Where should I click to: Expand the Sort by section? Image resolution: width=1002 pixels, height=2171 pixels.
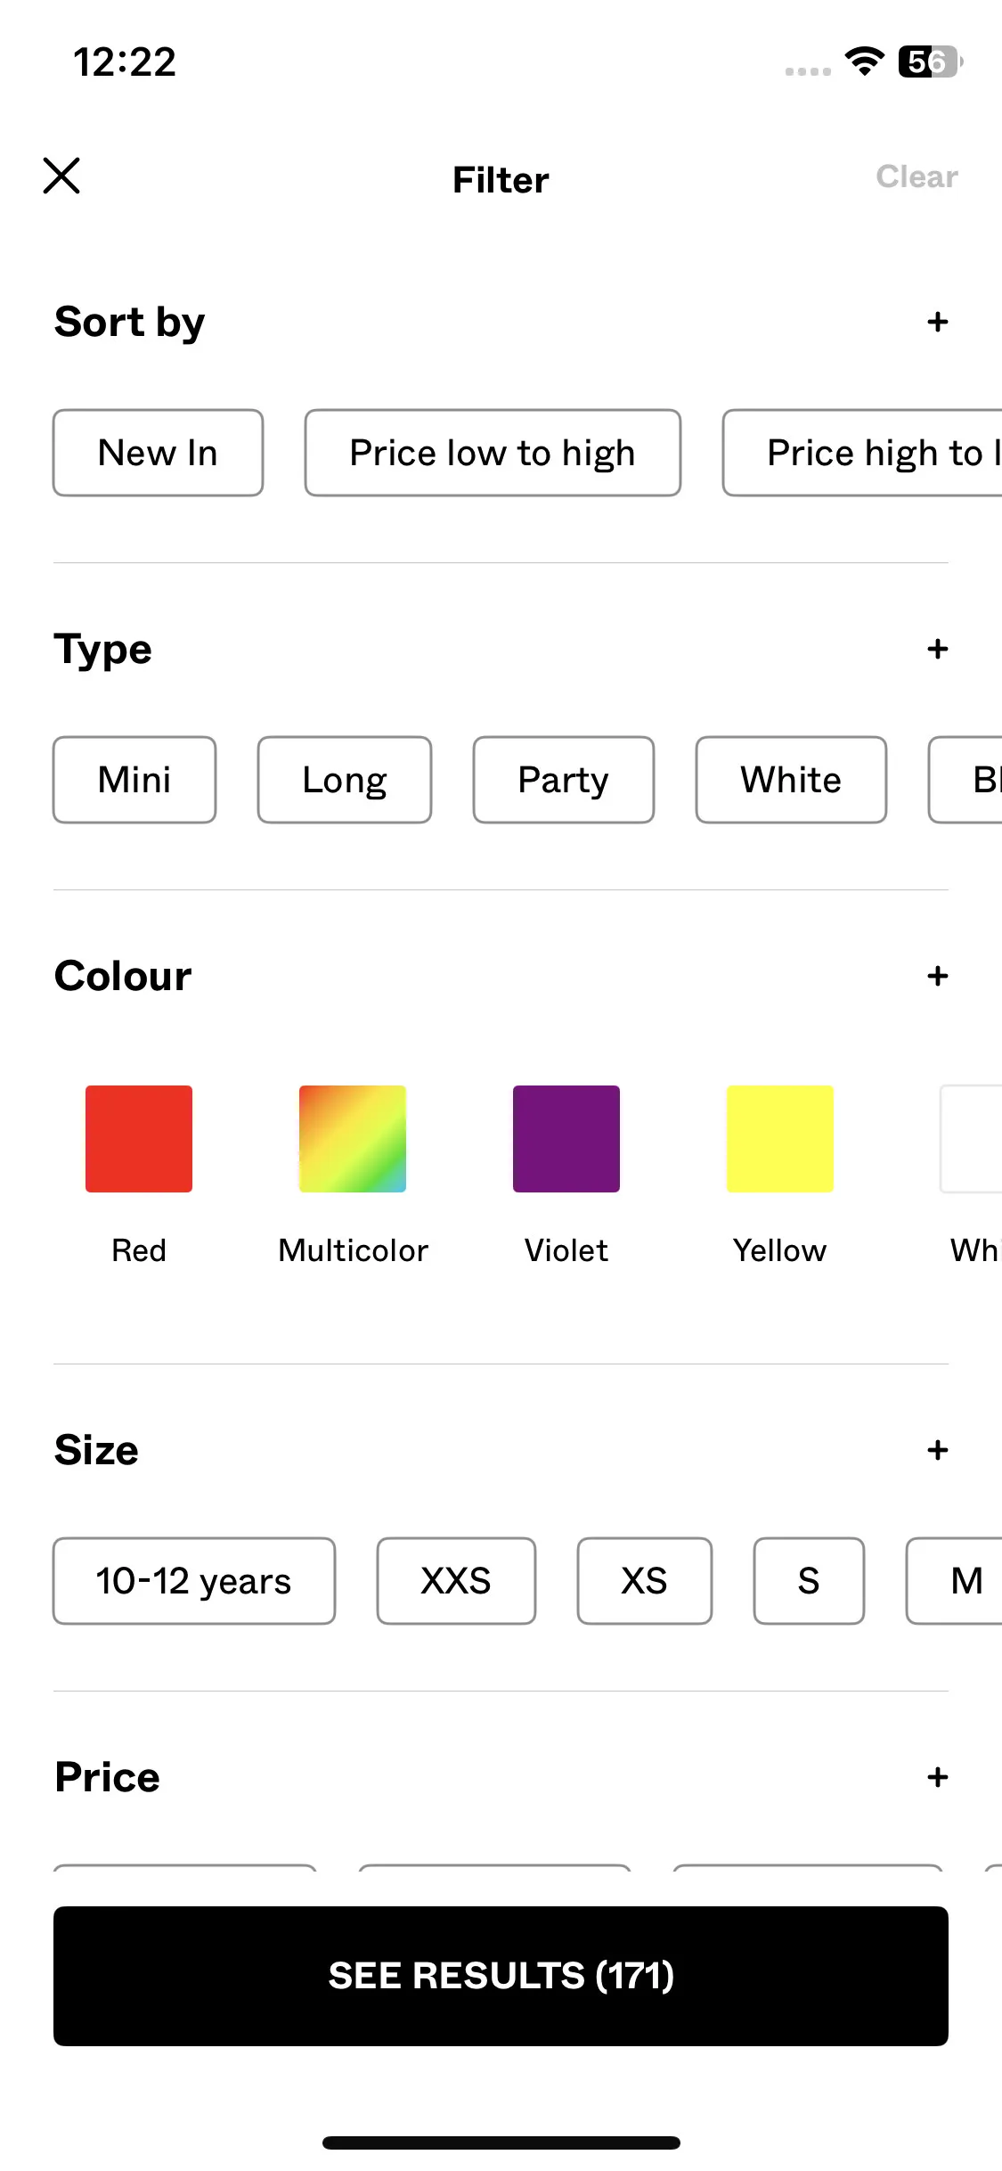(x=937, y=322)
